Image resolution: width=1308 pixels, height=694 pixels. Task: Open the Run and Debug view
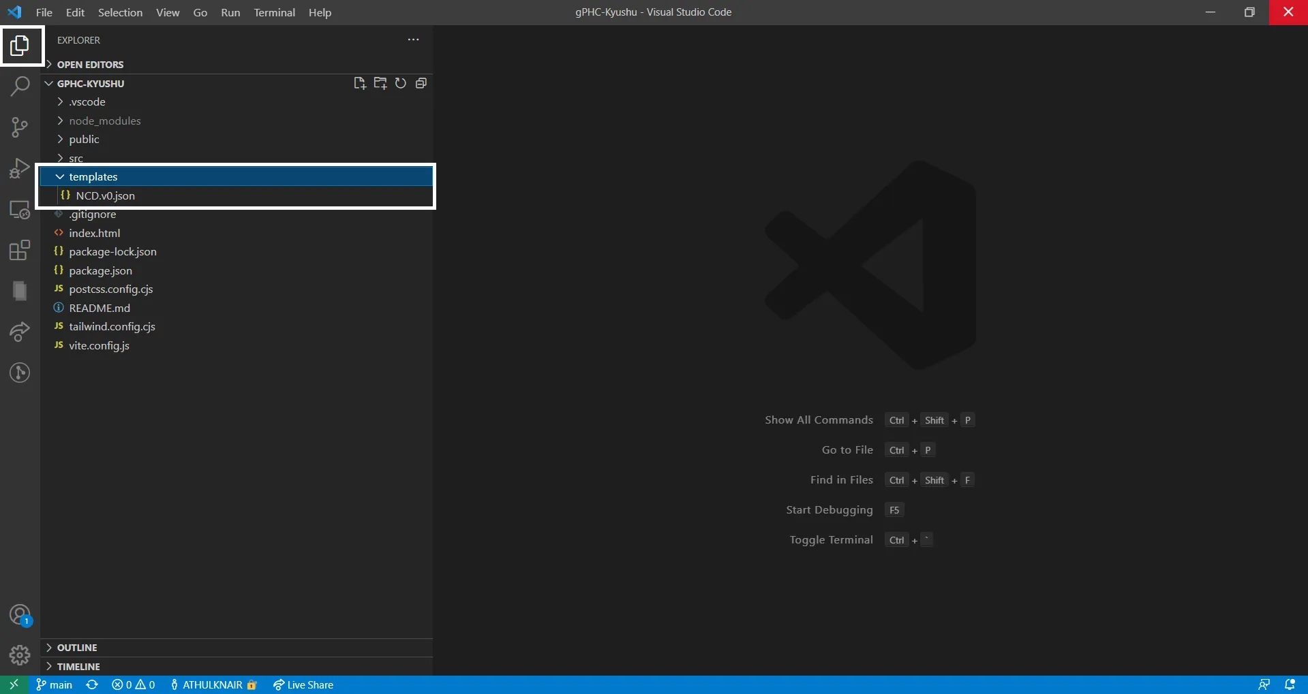(x=20, y=169)
